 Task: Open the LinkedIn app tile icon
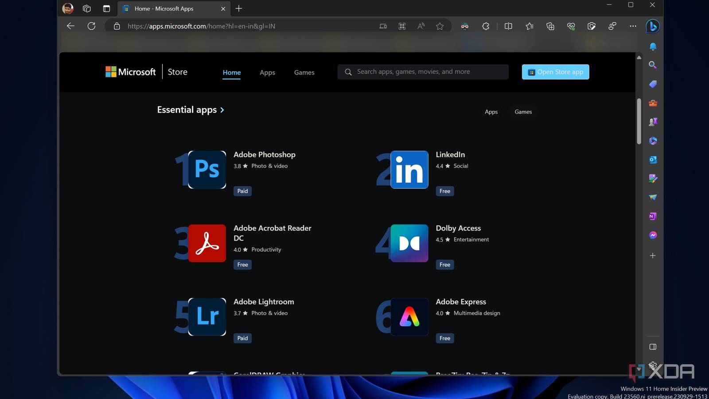click(x=409, y=170)
